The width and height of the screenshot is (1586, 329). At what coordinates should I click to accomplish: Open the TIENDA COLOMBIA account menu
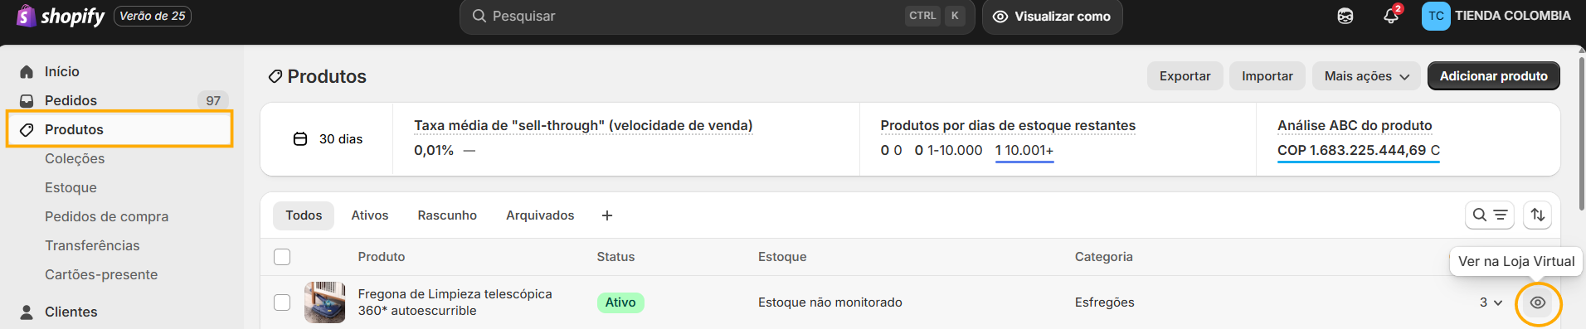(1496, 16)
